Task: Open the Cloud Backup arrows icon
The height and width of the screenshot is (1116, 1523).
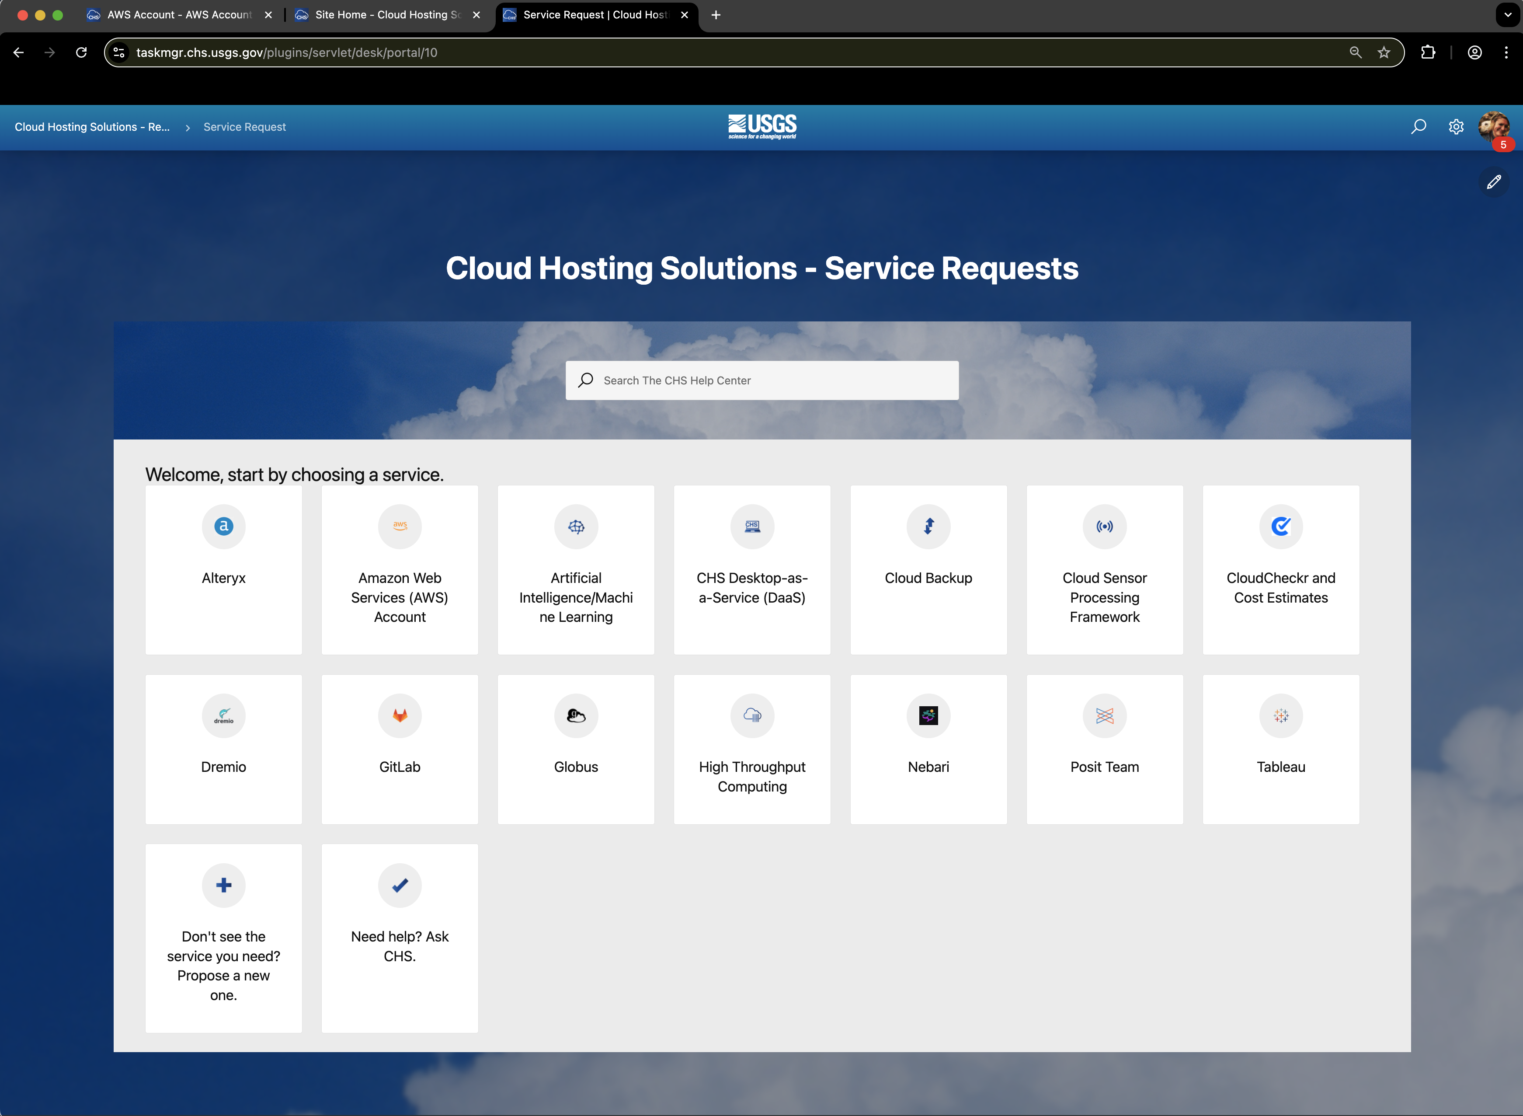Action: point(928,526)
